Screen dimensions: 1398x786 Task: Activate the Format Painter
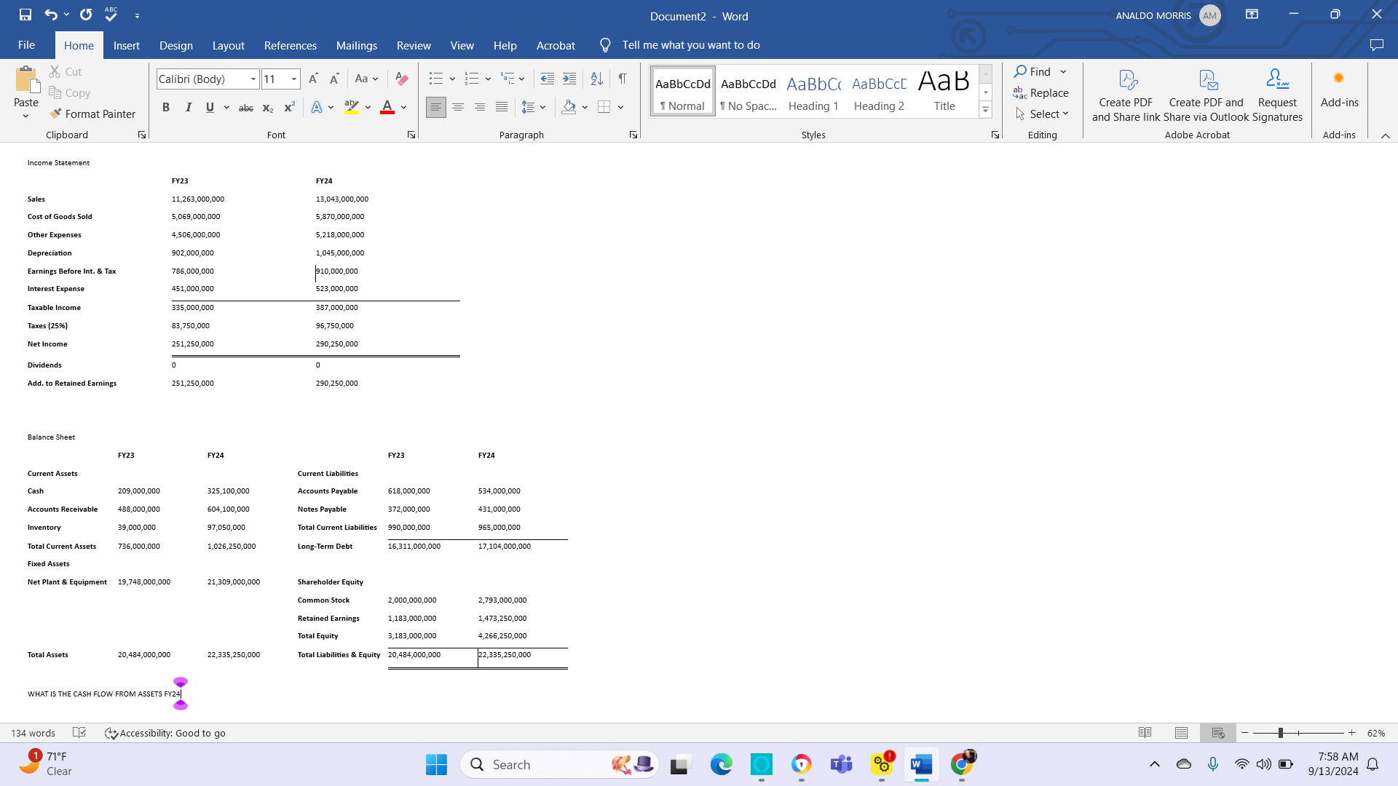pos(92,114)
